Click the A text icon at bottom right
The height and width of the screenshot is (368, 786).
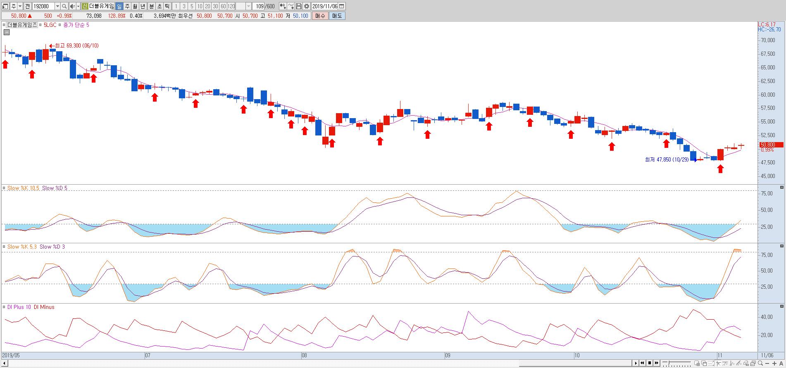coord(781,363)
